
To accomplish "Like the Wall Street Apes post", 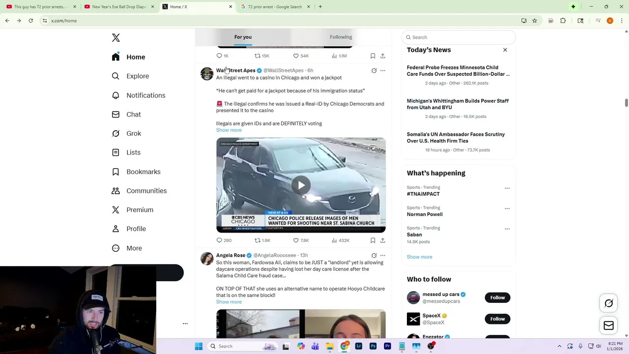I will click(300, 240).
